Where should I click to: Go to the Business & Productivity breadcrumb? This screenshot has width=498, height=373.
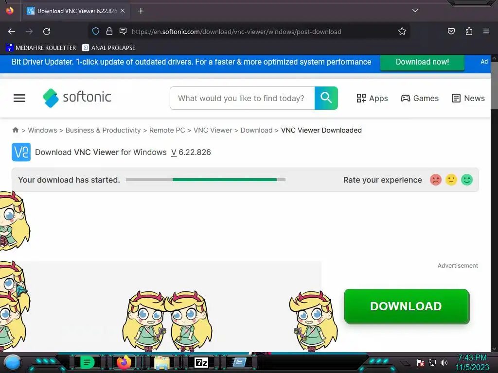pos(103,130)
